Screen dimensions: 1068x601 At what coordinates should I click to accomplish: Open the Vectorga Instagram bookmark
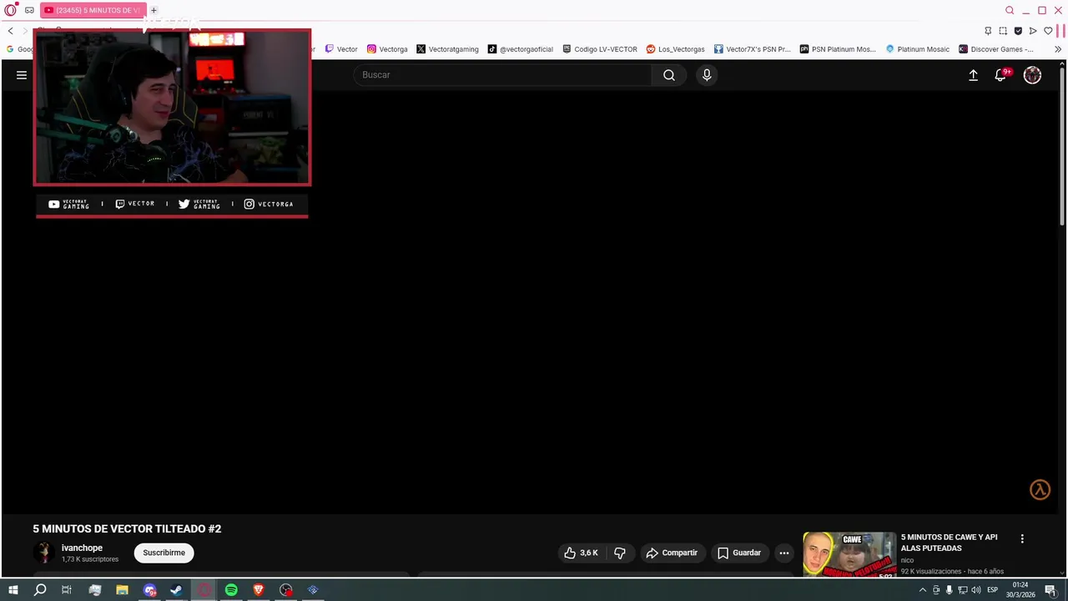coord(387,49)
